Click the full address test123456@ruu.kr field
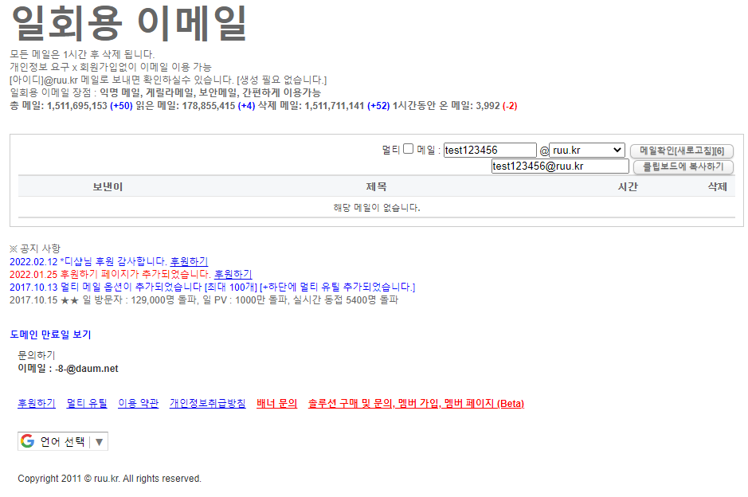 click(560, 166)
